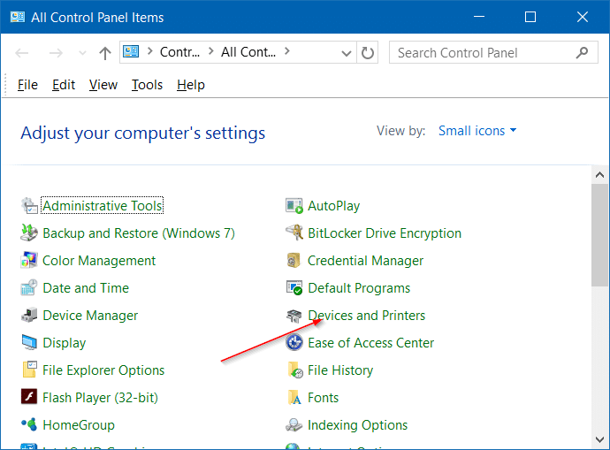Open BitLocker Drive Encryption link
This screenshot has height=450, width=610.
click(385, 233)
